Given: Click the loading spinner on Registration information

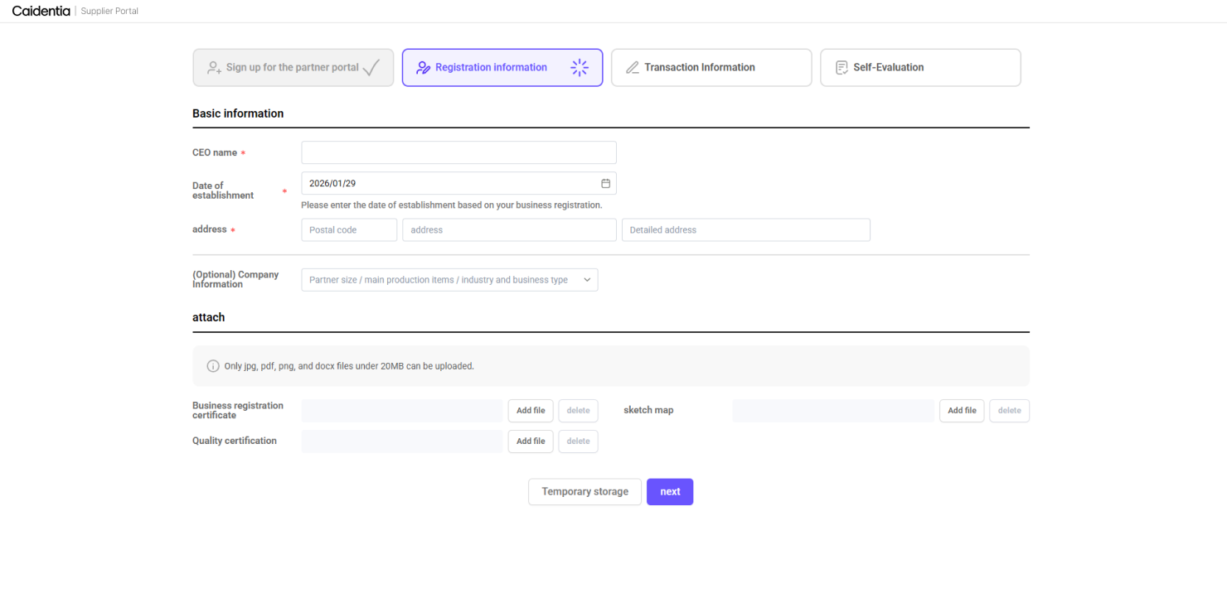Looking at the screenshot, I should [580, 68].
